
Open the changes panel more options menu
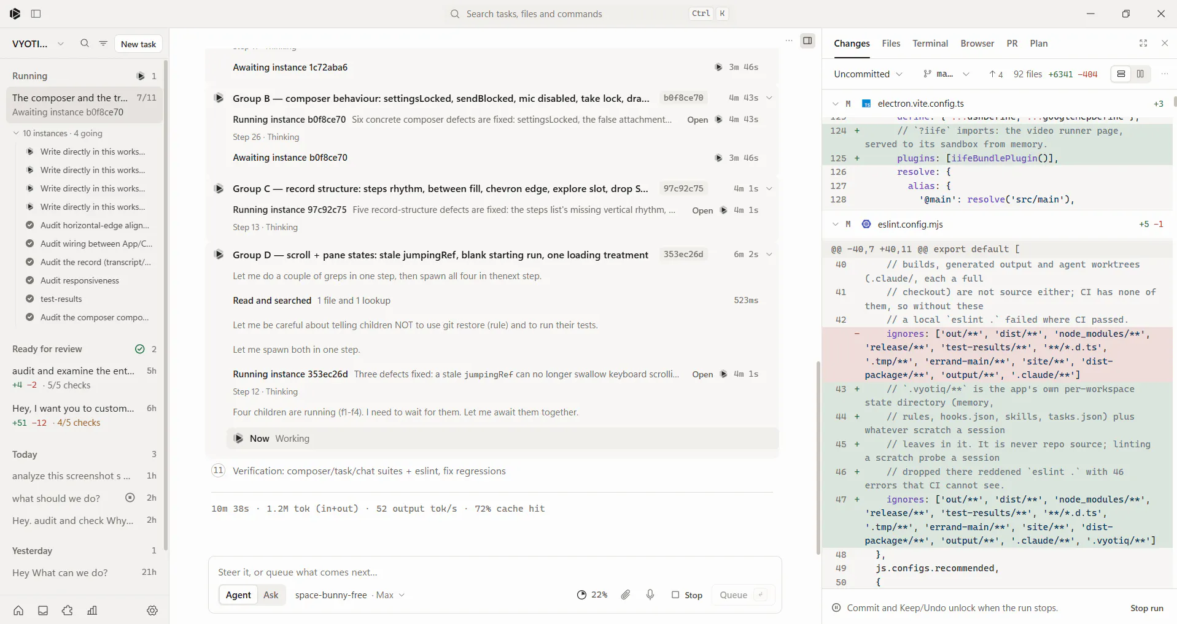(1165, 74)
